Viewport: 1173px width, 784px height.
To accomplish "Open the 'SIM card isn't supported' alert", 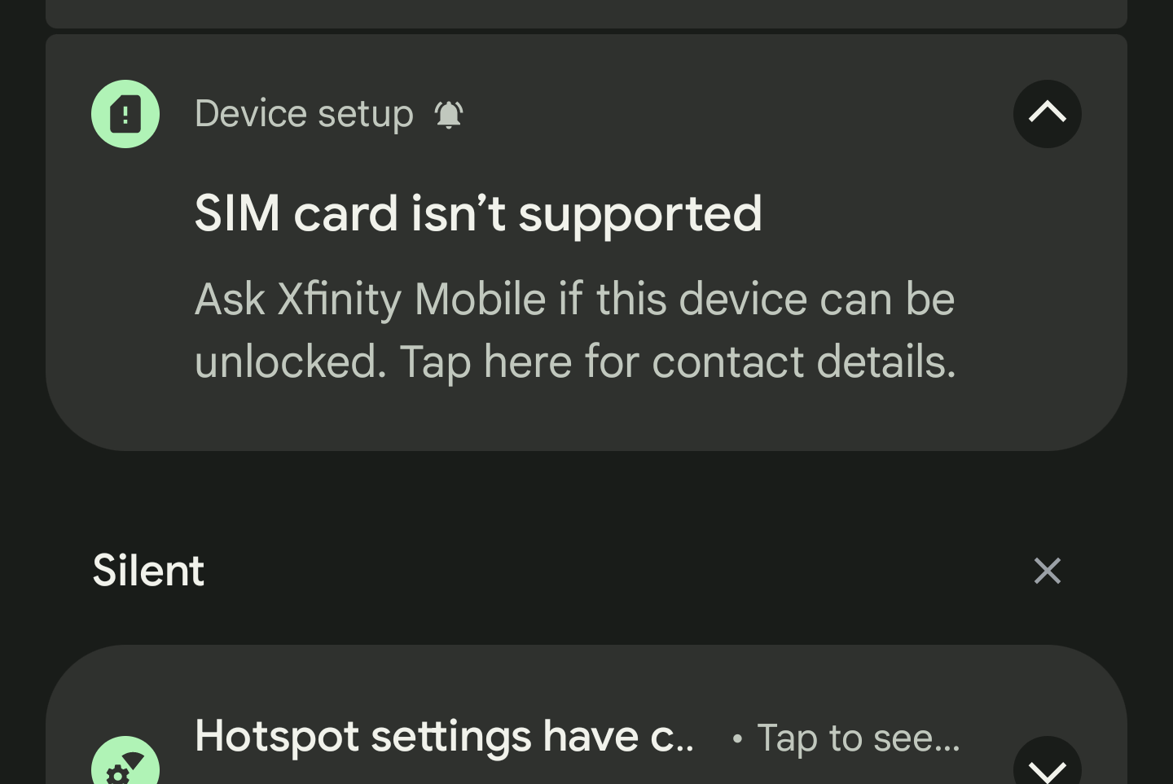I will pos(478,213).
